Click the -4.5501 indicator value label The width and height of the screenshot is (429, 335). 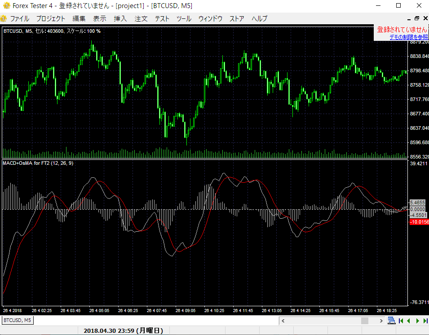coord(418,215)
